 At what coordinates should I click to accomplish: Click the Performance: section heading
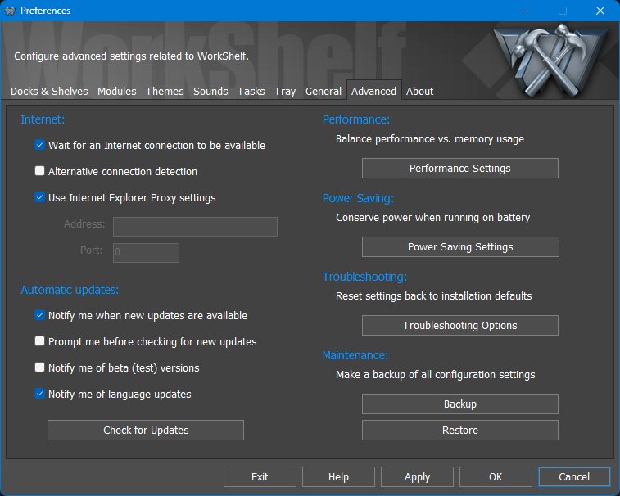(356, 119)
